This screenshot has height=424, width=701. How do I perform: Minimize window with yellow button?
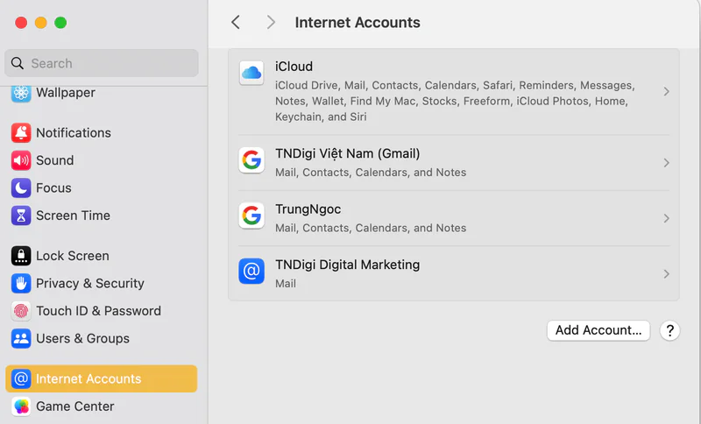(40, 23)
